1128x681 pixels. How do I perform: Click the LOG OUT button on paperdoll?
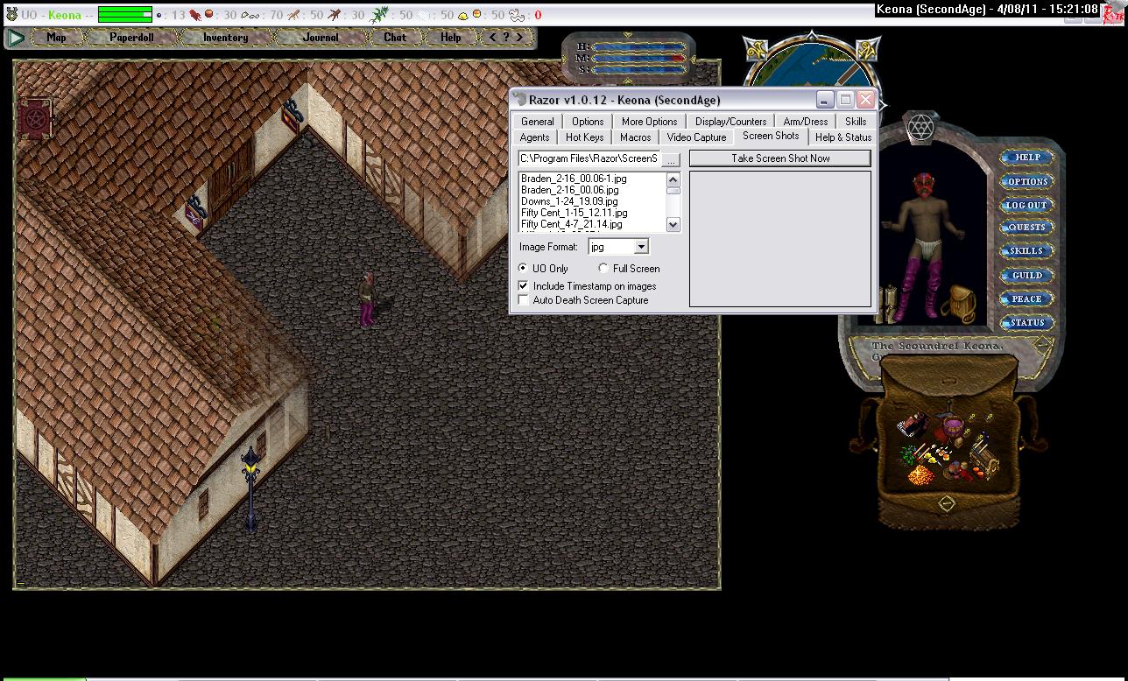1026,205
